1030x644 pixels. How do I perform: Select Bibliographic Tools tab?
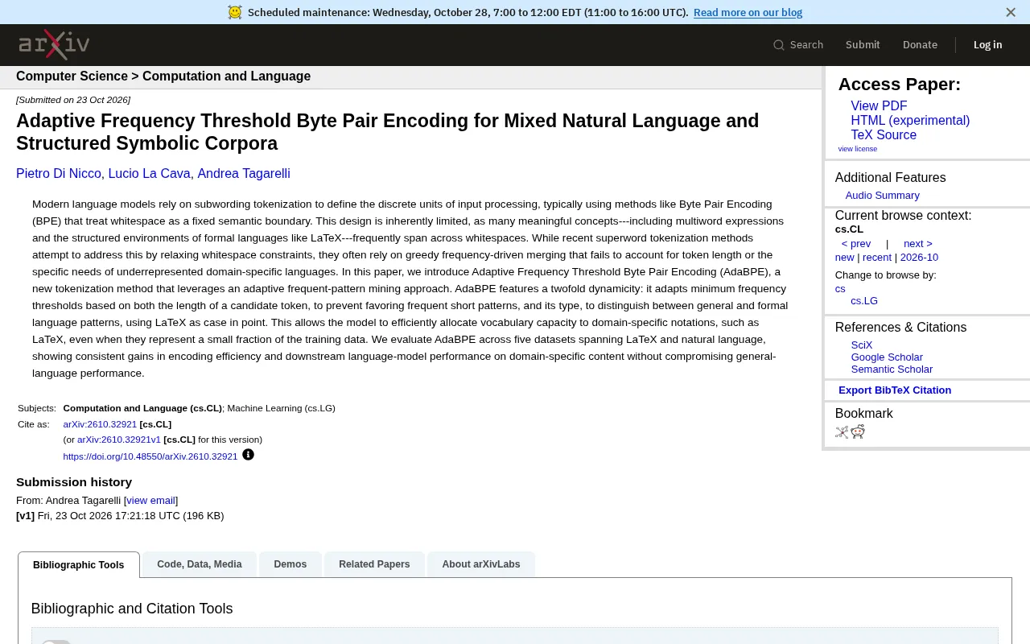point(79,565)
